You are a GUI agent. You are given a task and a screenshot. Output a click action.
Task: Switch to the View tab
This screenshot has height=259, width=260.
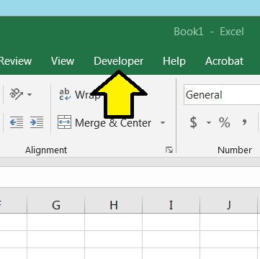pyautogui.click(x=63, y=61)
